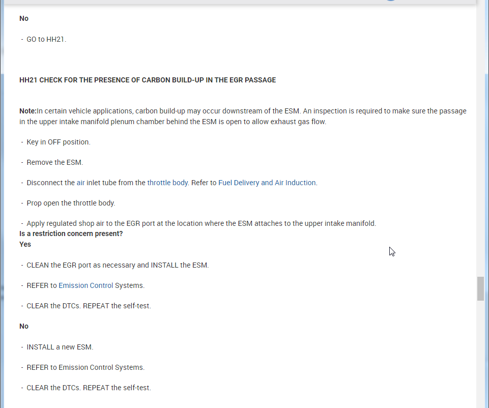Click the "INSTALL a new ESM" instruction
This screenshot has width=489, height=408.
[60, 347]
